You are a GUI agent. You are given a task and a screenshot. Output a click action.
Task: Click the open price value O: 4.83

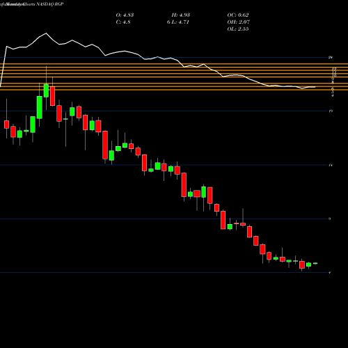click(125, 15)
